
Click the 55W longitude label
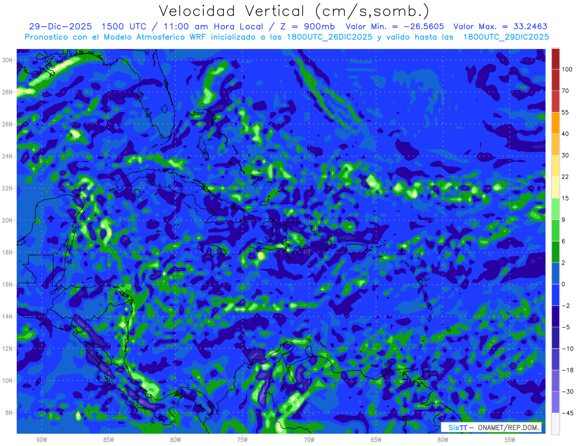[x=510, y=440]
